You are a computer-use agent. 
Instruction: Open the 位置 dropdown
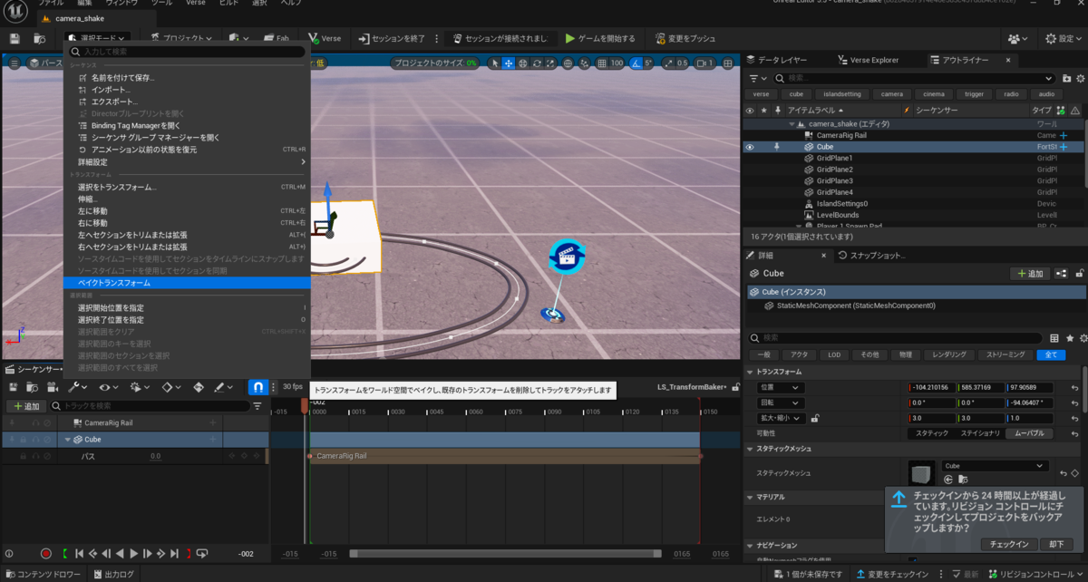click(780, 388)
